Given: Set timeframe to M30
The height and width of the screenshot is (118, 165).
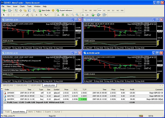Looking at the screenshot, I should click(x=100, y=11).
